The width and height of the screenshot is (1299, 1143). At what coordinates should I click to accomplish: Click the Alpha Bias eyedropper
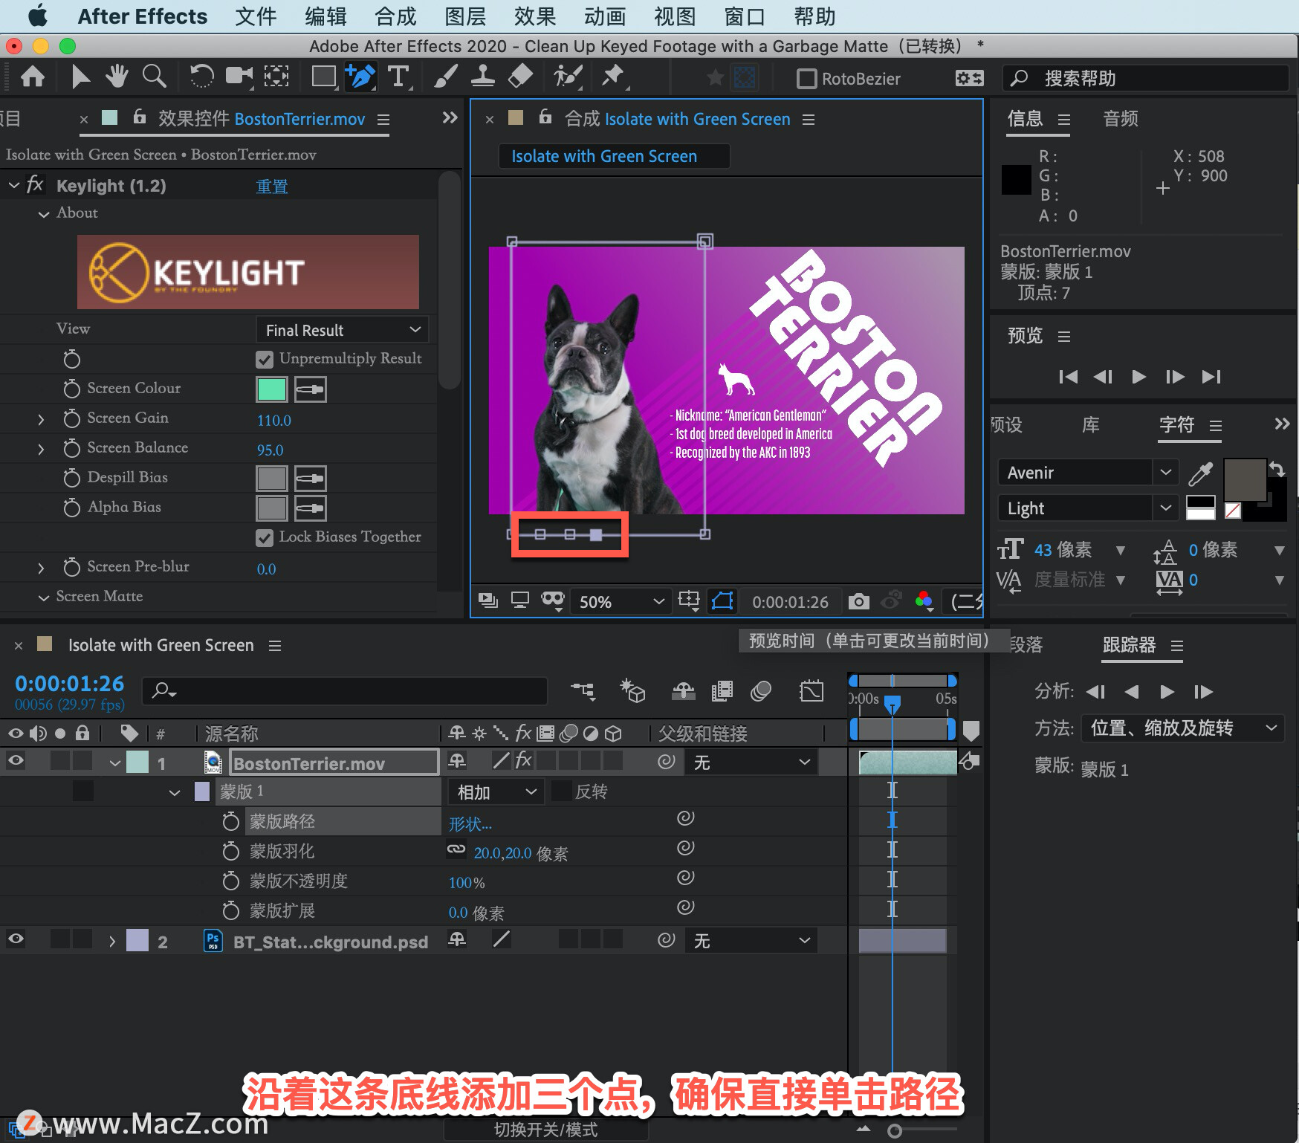311,508
